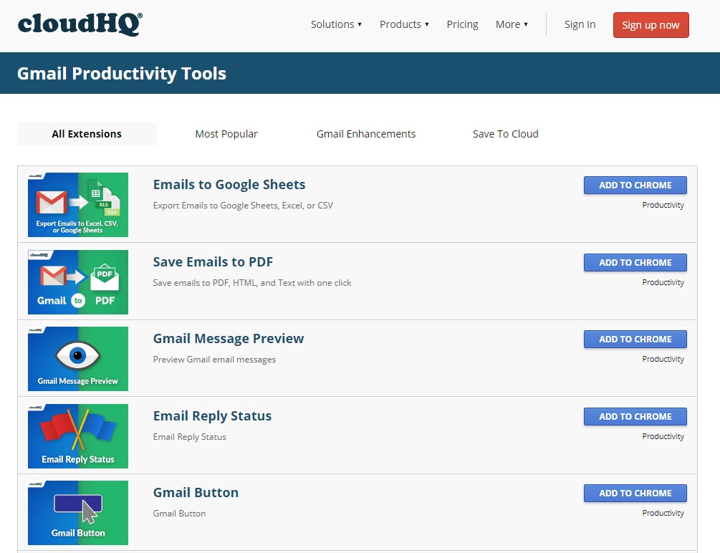Click 'Export Emails to Google Sheets, Excel, or CSV' description
720x553 pixels.
[243, 206]
